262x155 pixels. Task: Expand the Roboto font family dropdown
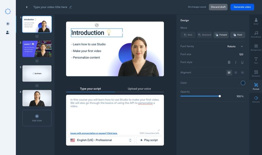235,46
